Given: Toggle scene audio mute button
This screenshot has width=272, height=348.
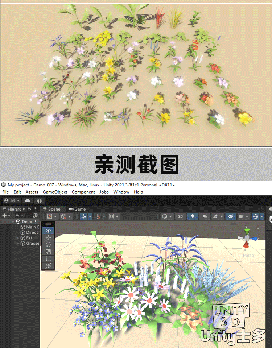Looking at the screenshot, I should pos(205,216).
